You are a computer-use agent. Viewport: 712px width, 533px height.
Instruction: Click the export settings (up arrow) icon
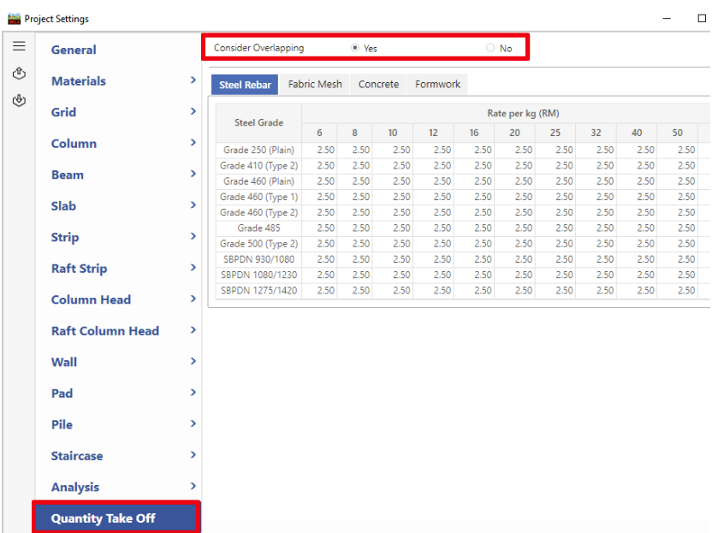tap(18, 74)
